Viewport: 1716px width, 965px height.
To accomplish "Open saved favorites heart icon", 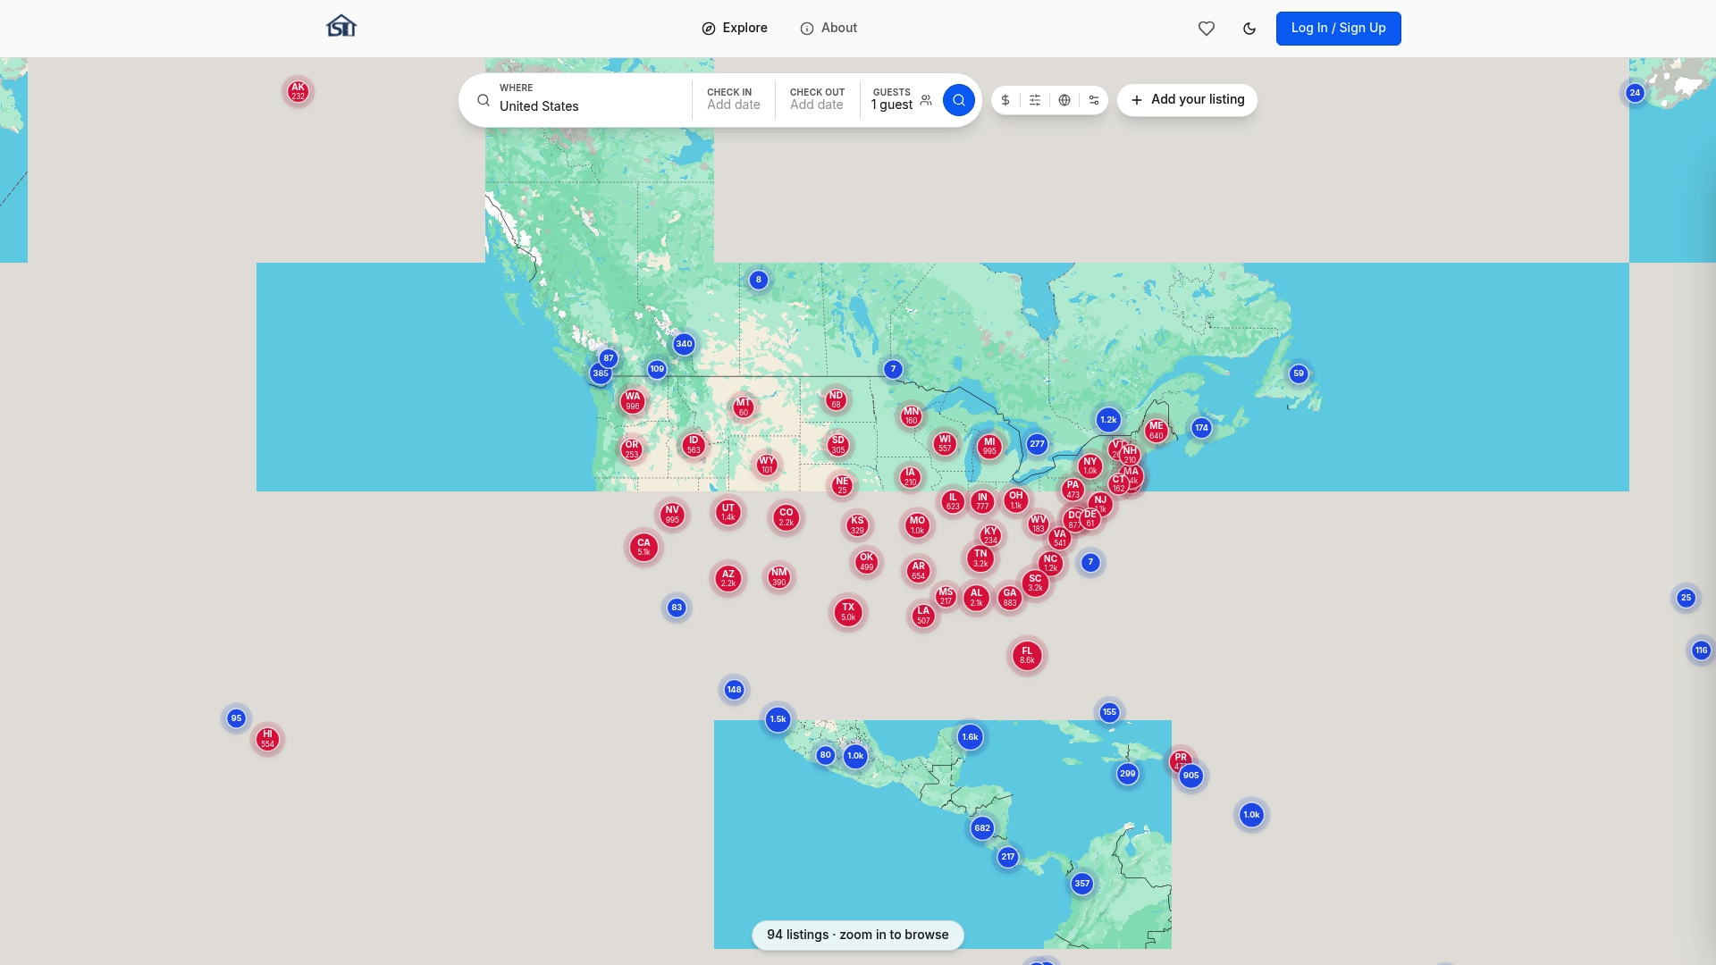I will tap(1207, 29).
